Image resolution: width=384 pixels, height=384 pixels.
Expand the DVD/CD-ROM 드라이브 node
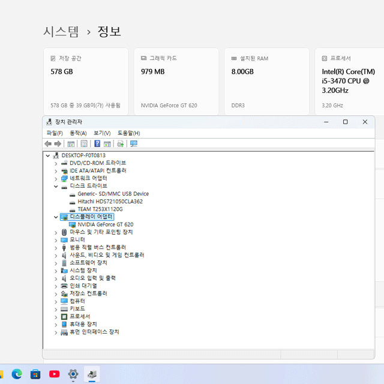(56, 164)
